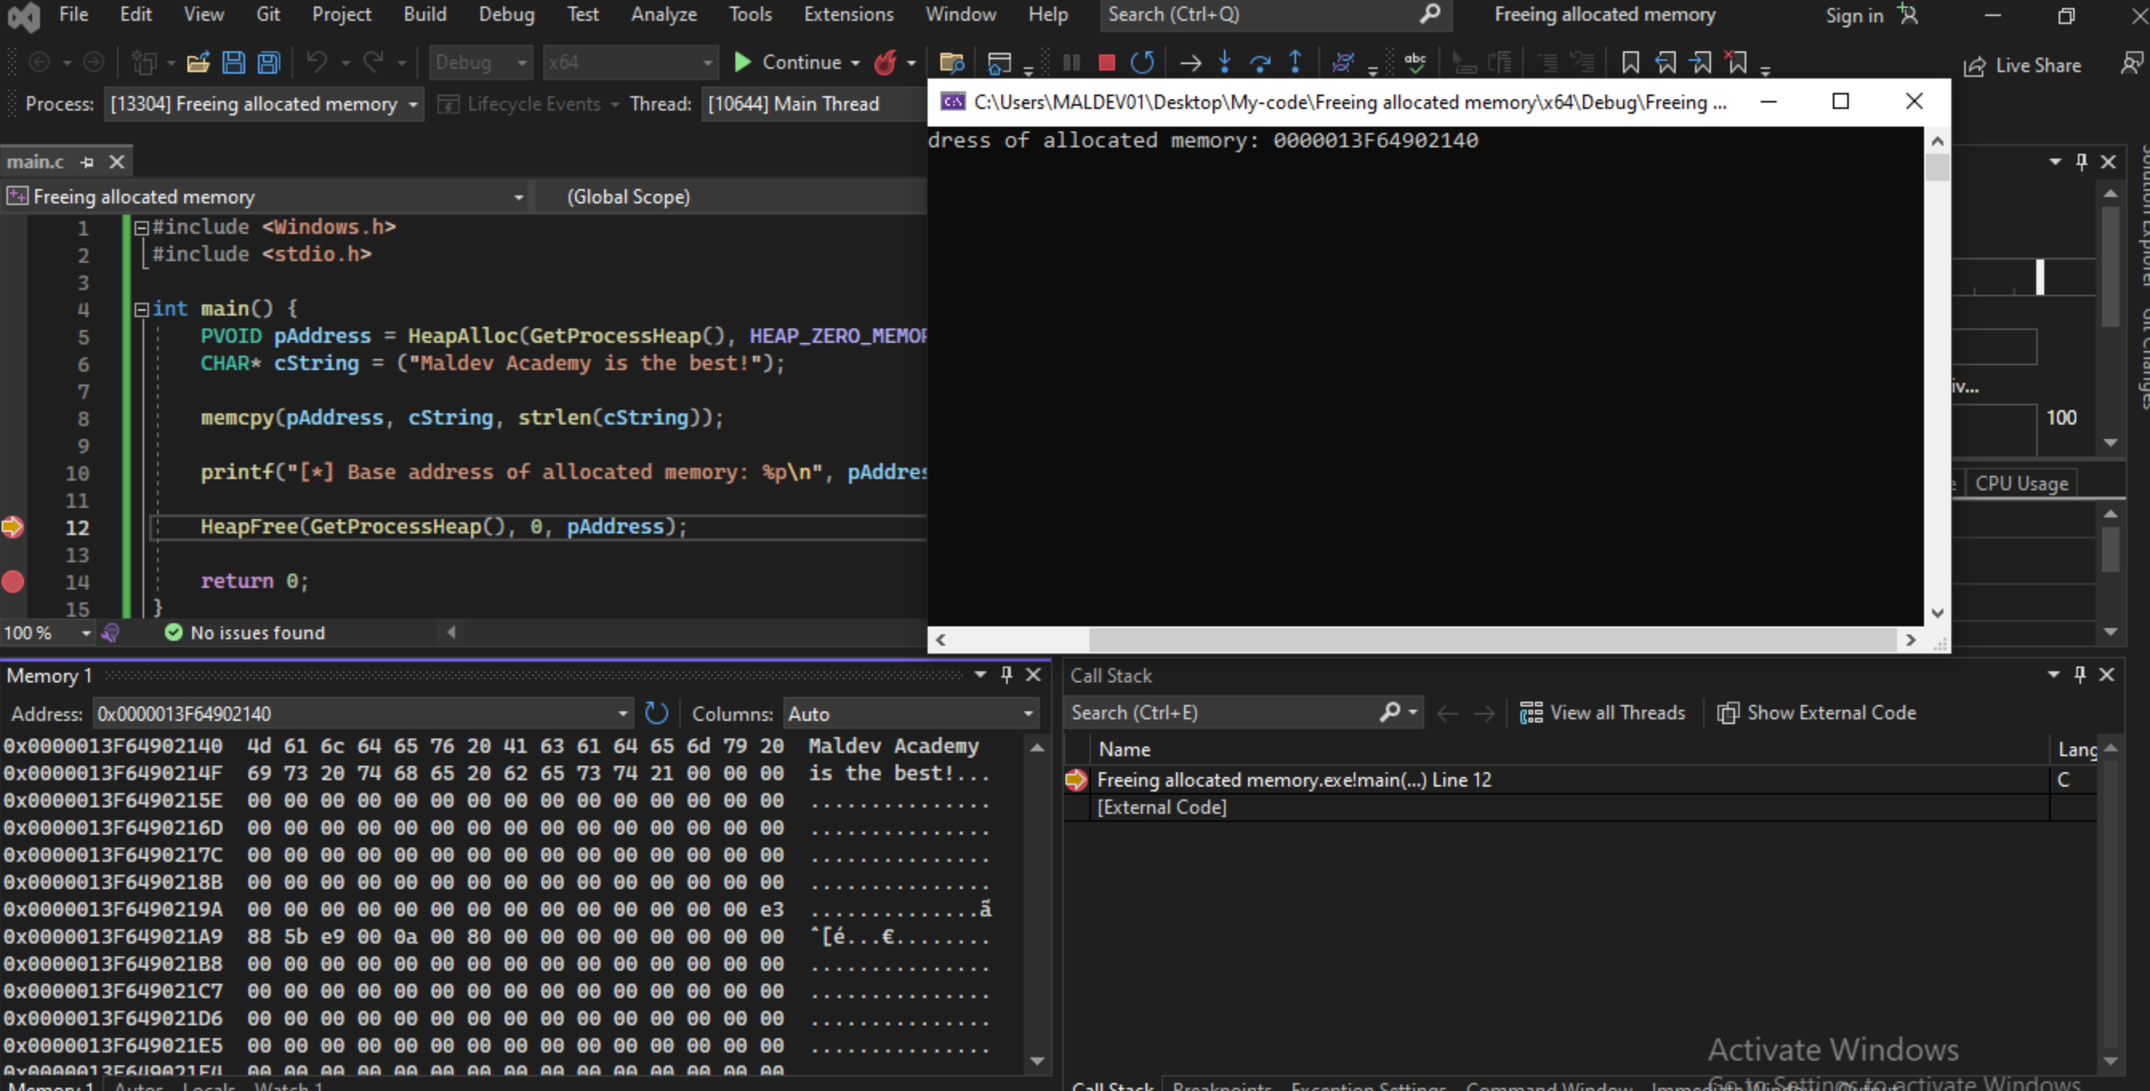Click the Step Out arrow icon

tap(1295, 62)
